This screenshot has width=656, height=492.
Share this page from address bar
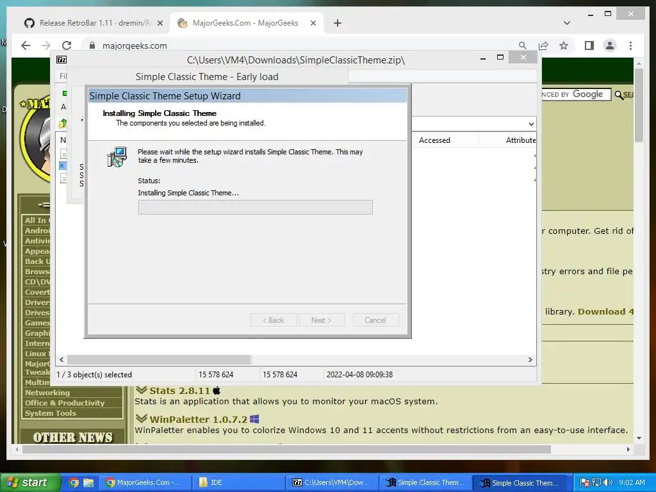(543, 45)
